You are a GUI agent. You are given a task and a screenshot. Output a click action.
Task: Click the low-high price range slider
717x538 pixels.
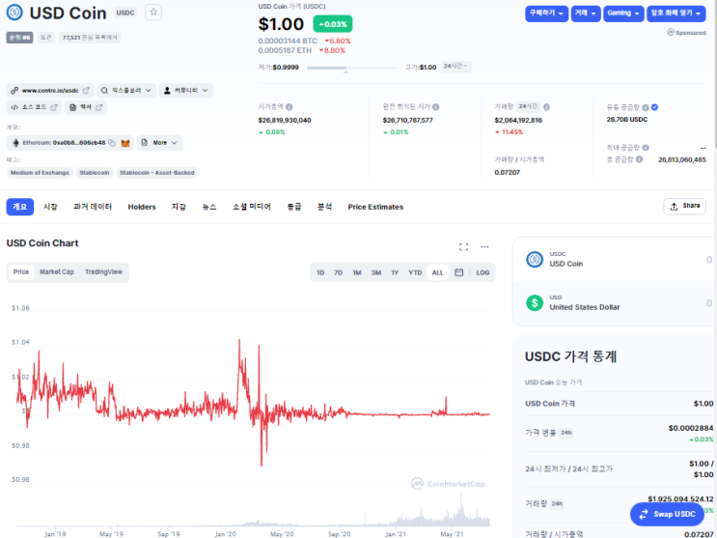[x=351, y=68]
